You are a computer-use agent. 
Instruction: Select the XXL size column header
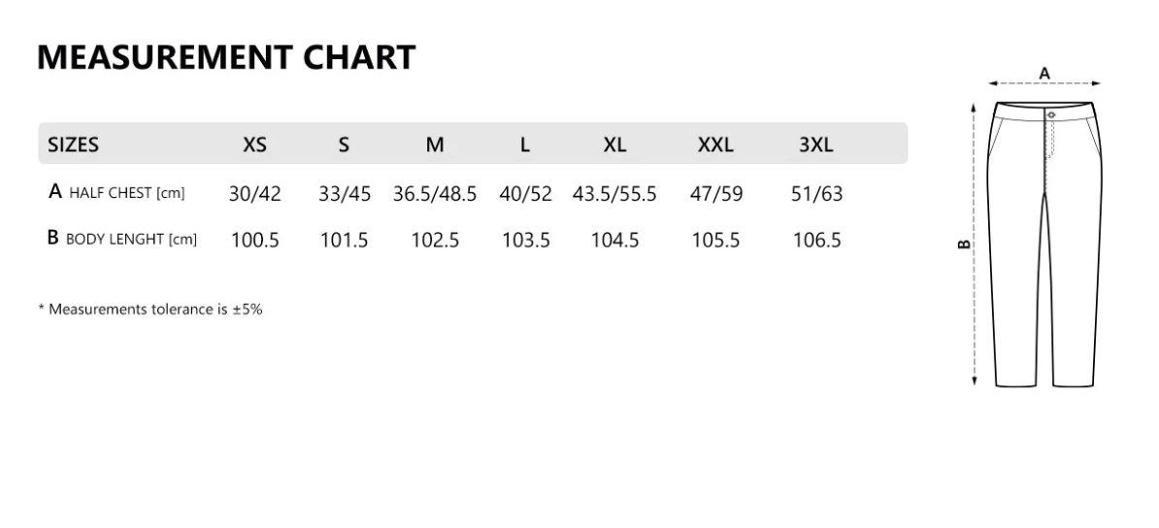(715, 145)
